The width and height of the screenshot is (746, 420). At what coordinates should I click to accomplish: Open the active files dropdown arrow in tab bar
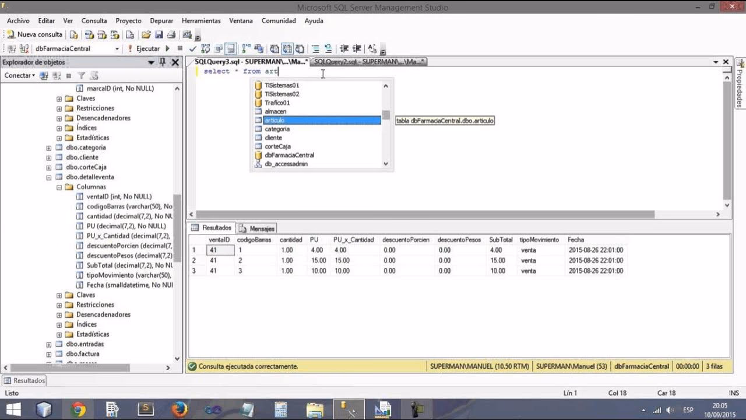tap(716, 62)
